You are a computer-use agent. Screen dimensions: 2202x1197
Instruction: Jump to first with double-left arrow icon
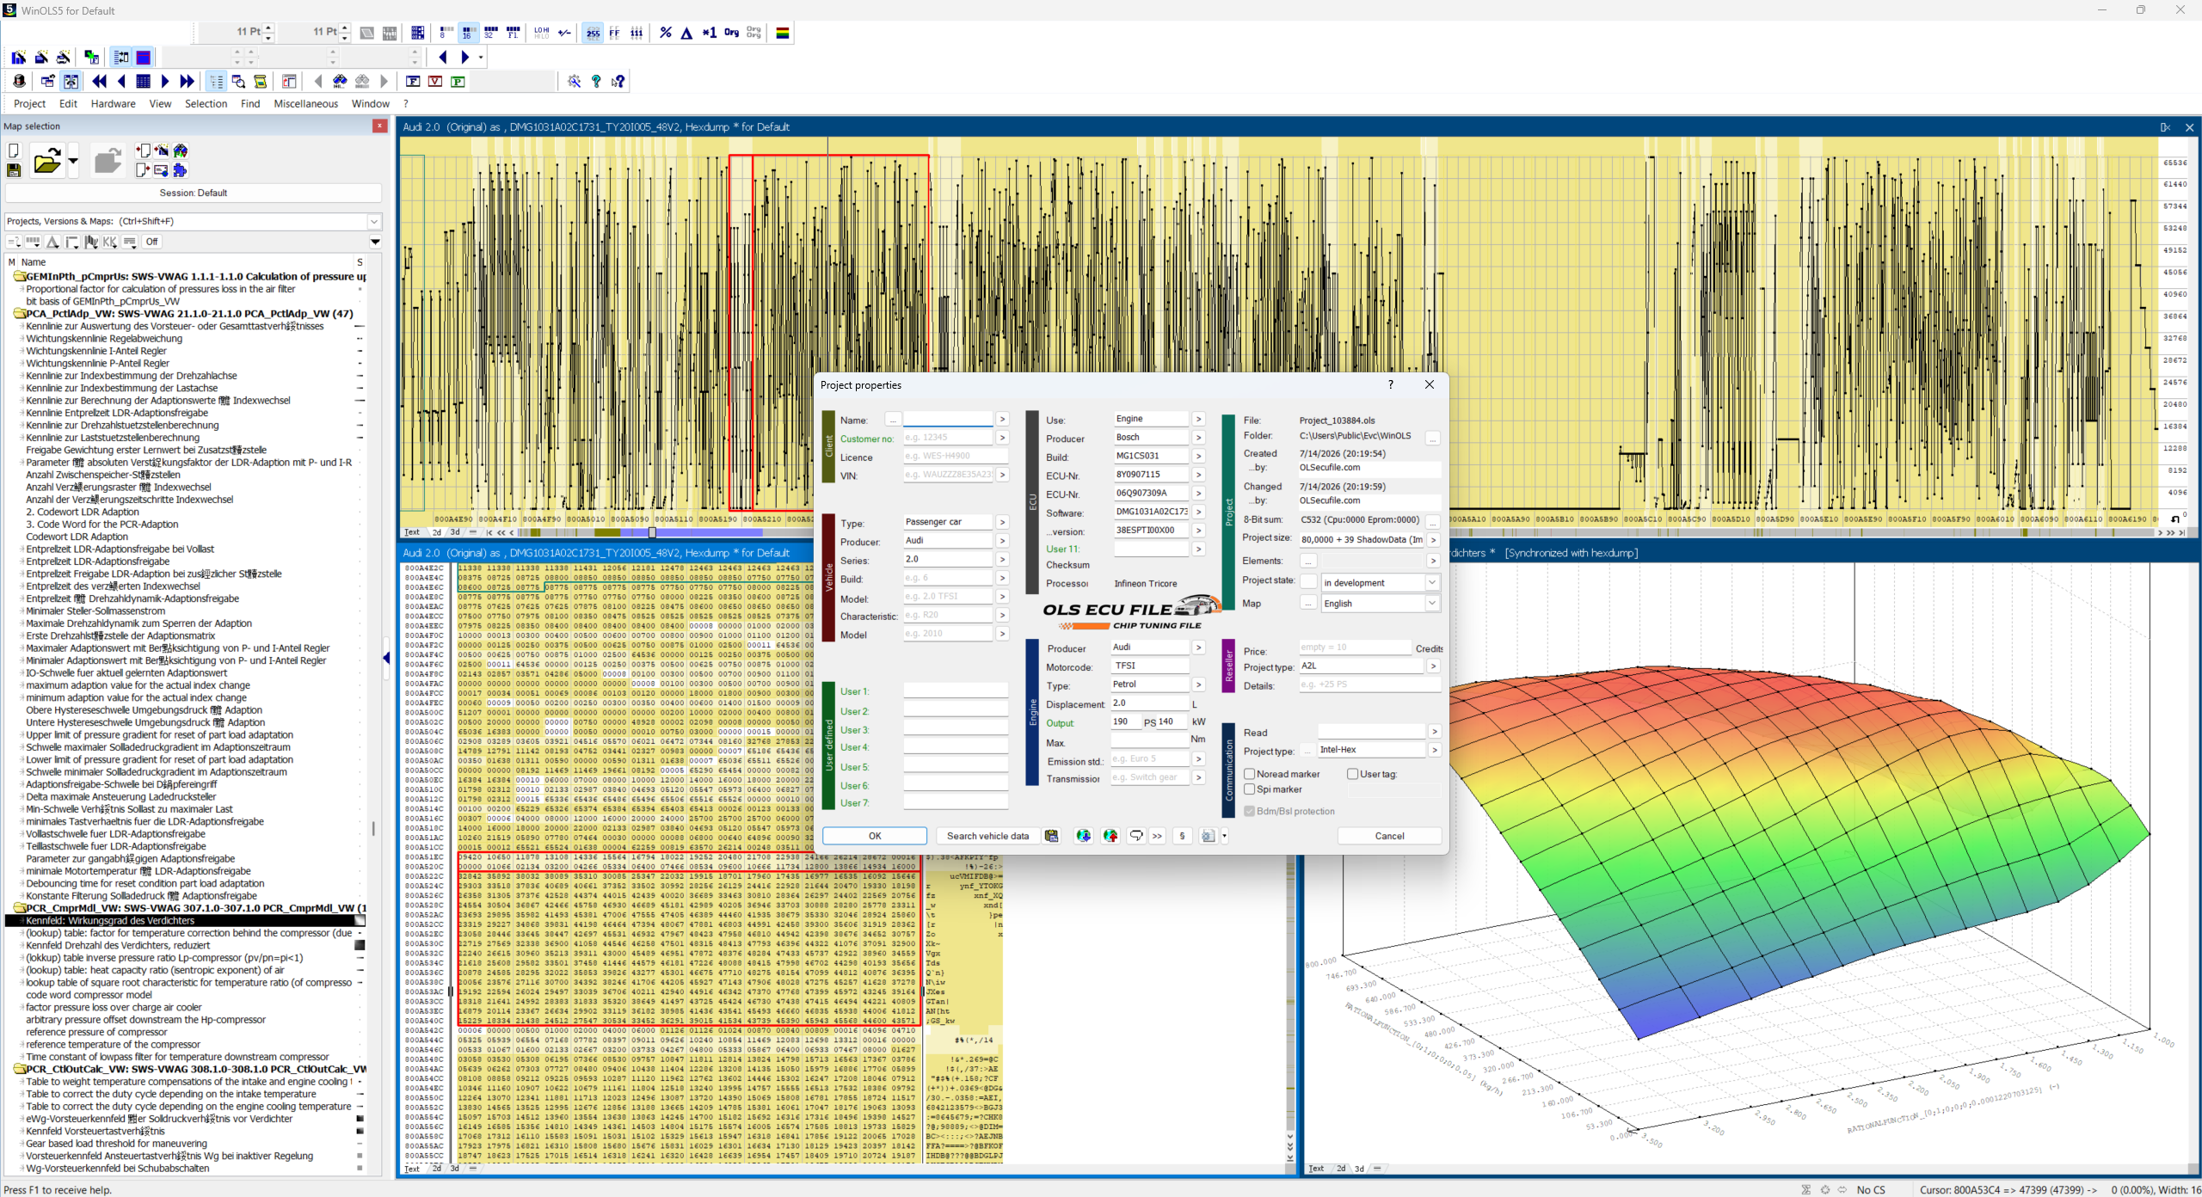coord(100,81)
